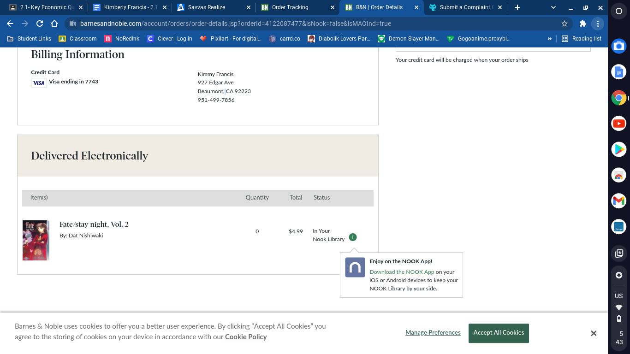Expand the bookmarks bar overflow chevron
The width and height of the screenshot is (630, 354).
(x=549, y=39)
